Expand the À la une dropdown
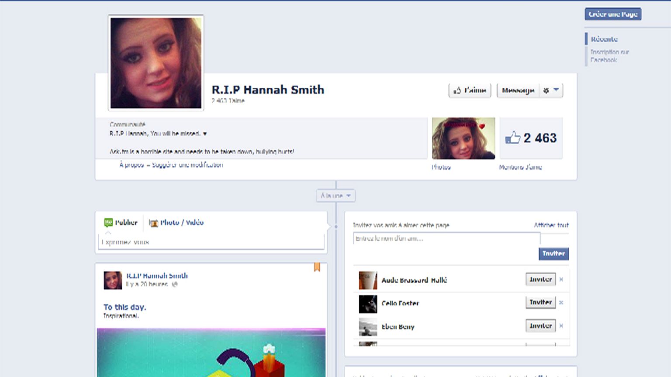The height and width of the screenshot is (377, 671). click(x=335, y=195)
